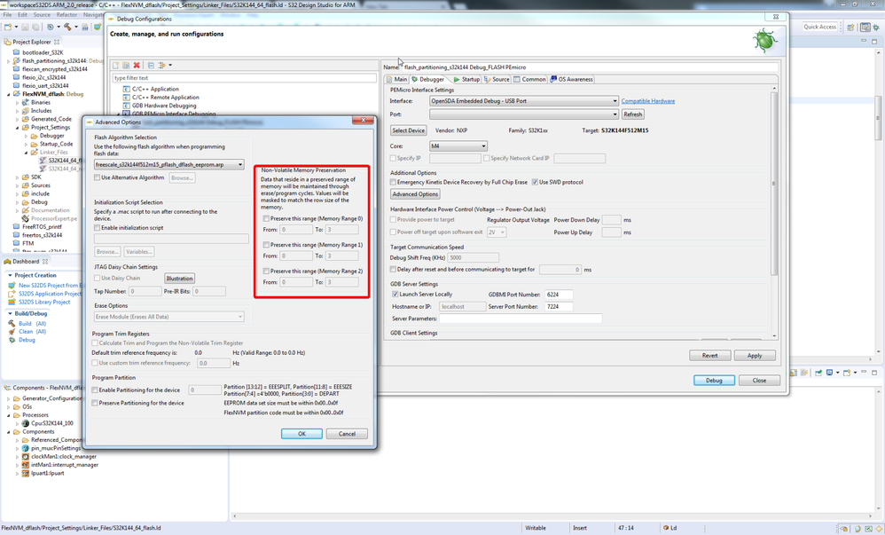The height and width of the screenshot is (535, 885).
Task: Click the lpuart1:lpuart component icon
Action: tap(26, 474)
